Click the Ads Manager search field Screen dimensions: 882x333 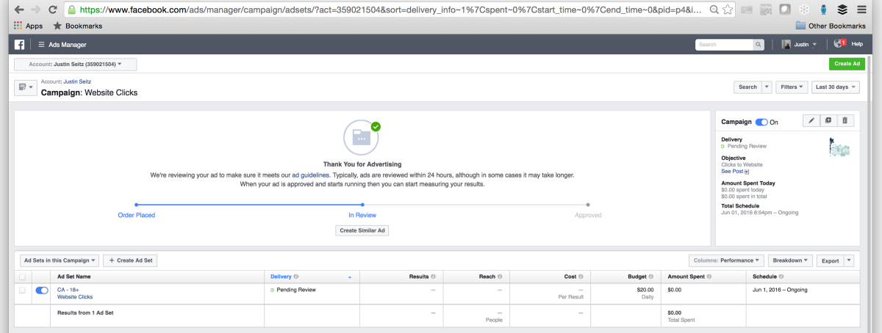(724, 45)
